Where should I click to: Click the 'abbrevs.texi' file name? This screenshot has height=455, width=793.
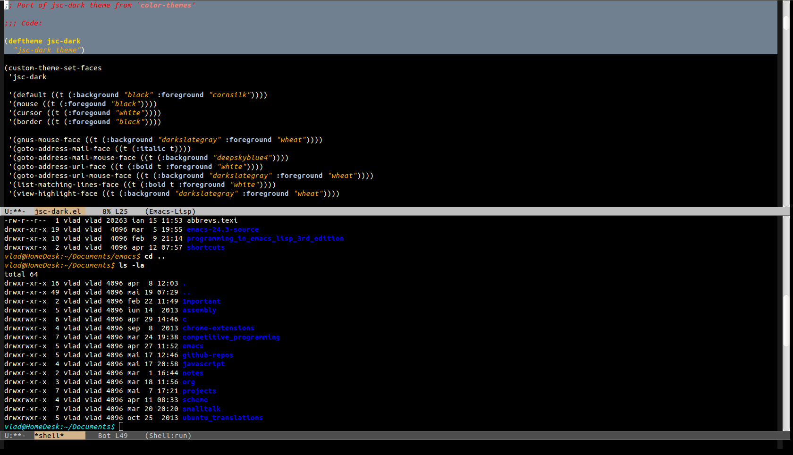coord(212,220)
